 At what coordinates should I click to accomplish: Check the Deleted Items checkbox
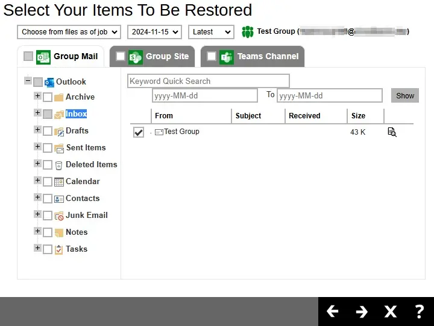(x=48, y=165)
